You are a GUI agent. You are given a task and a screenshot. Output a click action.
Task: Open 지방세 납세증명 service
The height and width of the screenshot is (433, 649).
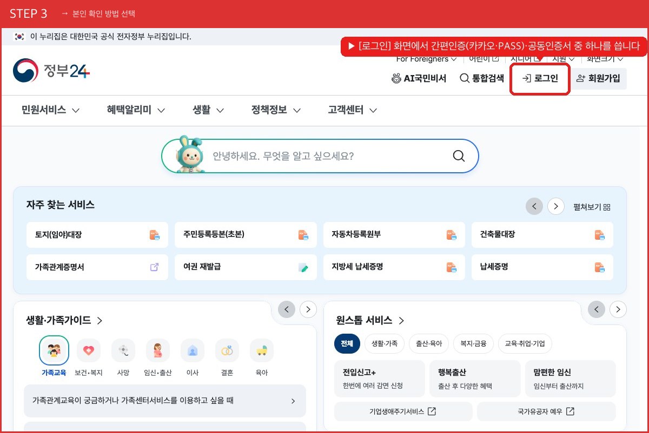tap(394, 267)
